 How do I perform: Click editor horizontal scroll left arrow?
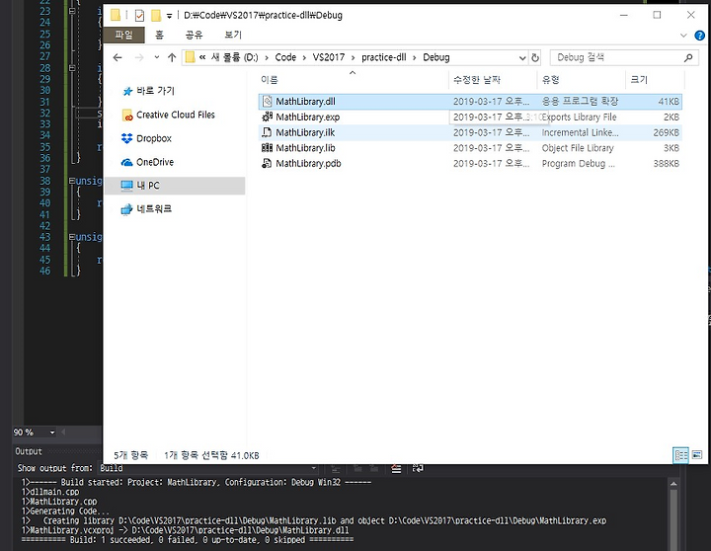(x=63, y=433)
